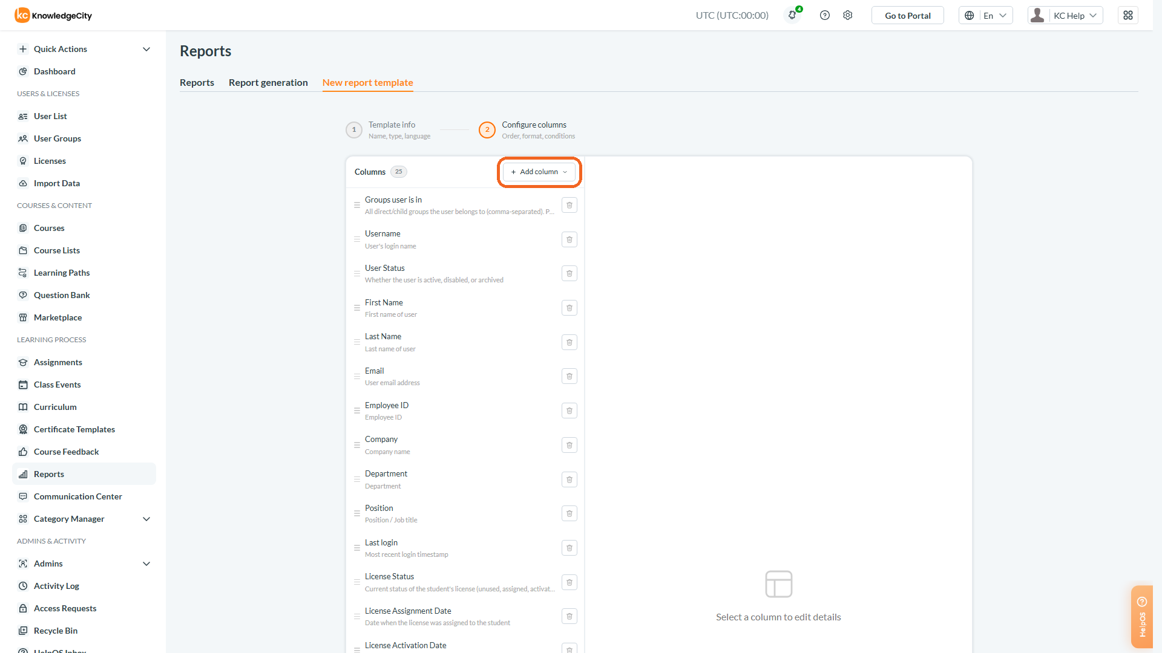This screenshot has height=653, width=1162.
Task: Remove the Last Name column
Action: [569, 342]
